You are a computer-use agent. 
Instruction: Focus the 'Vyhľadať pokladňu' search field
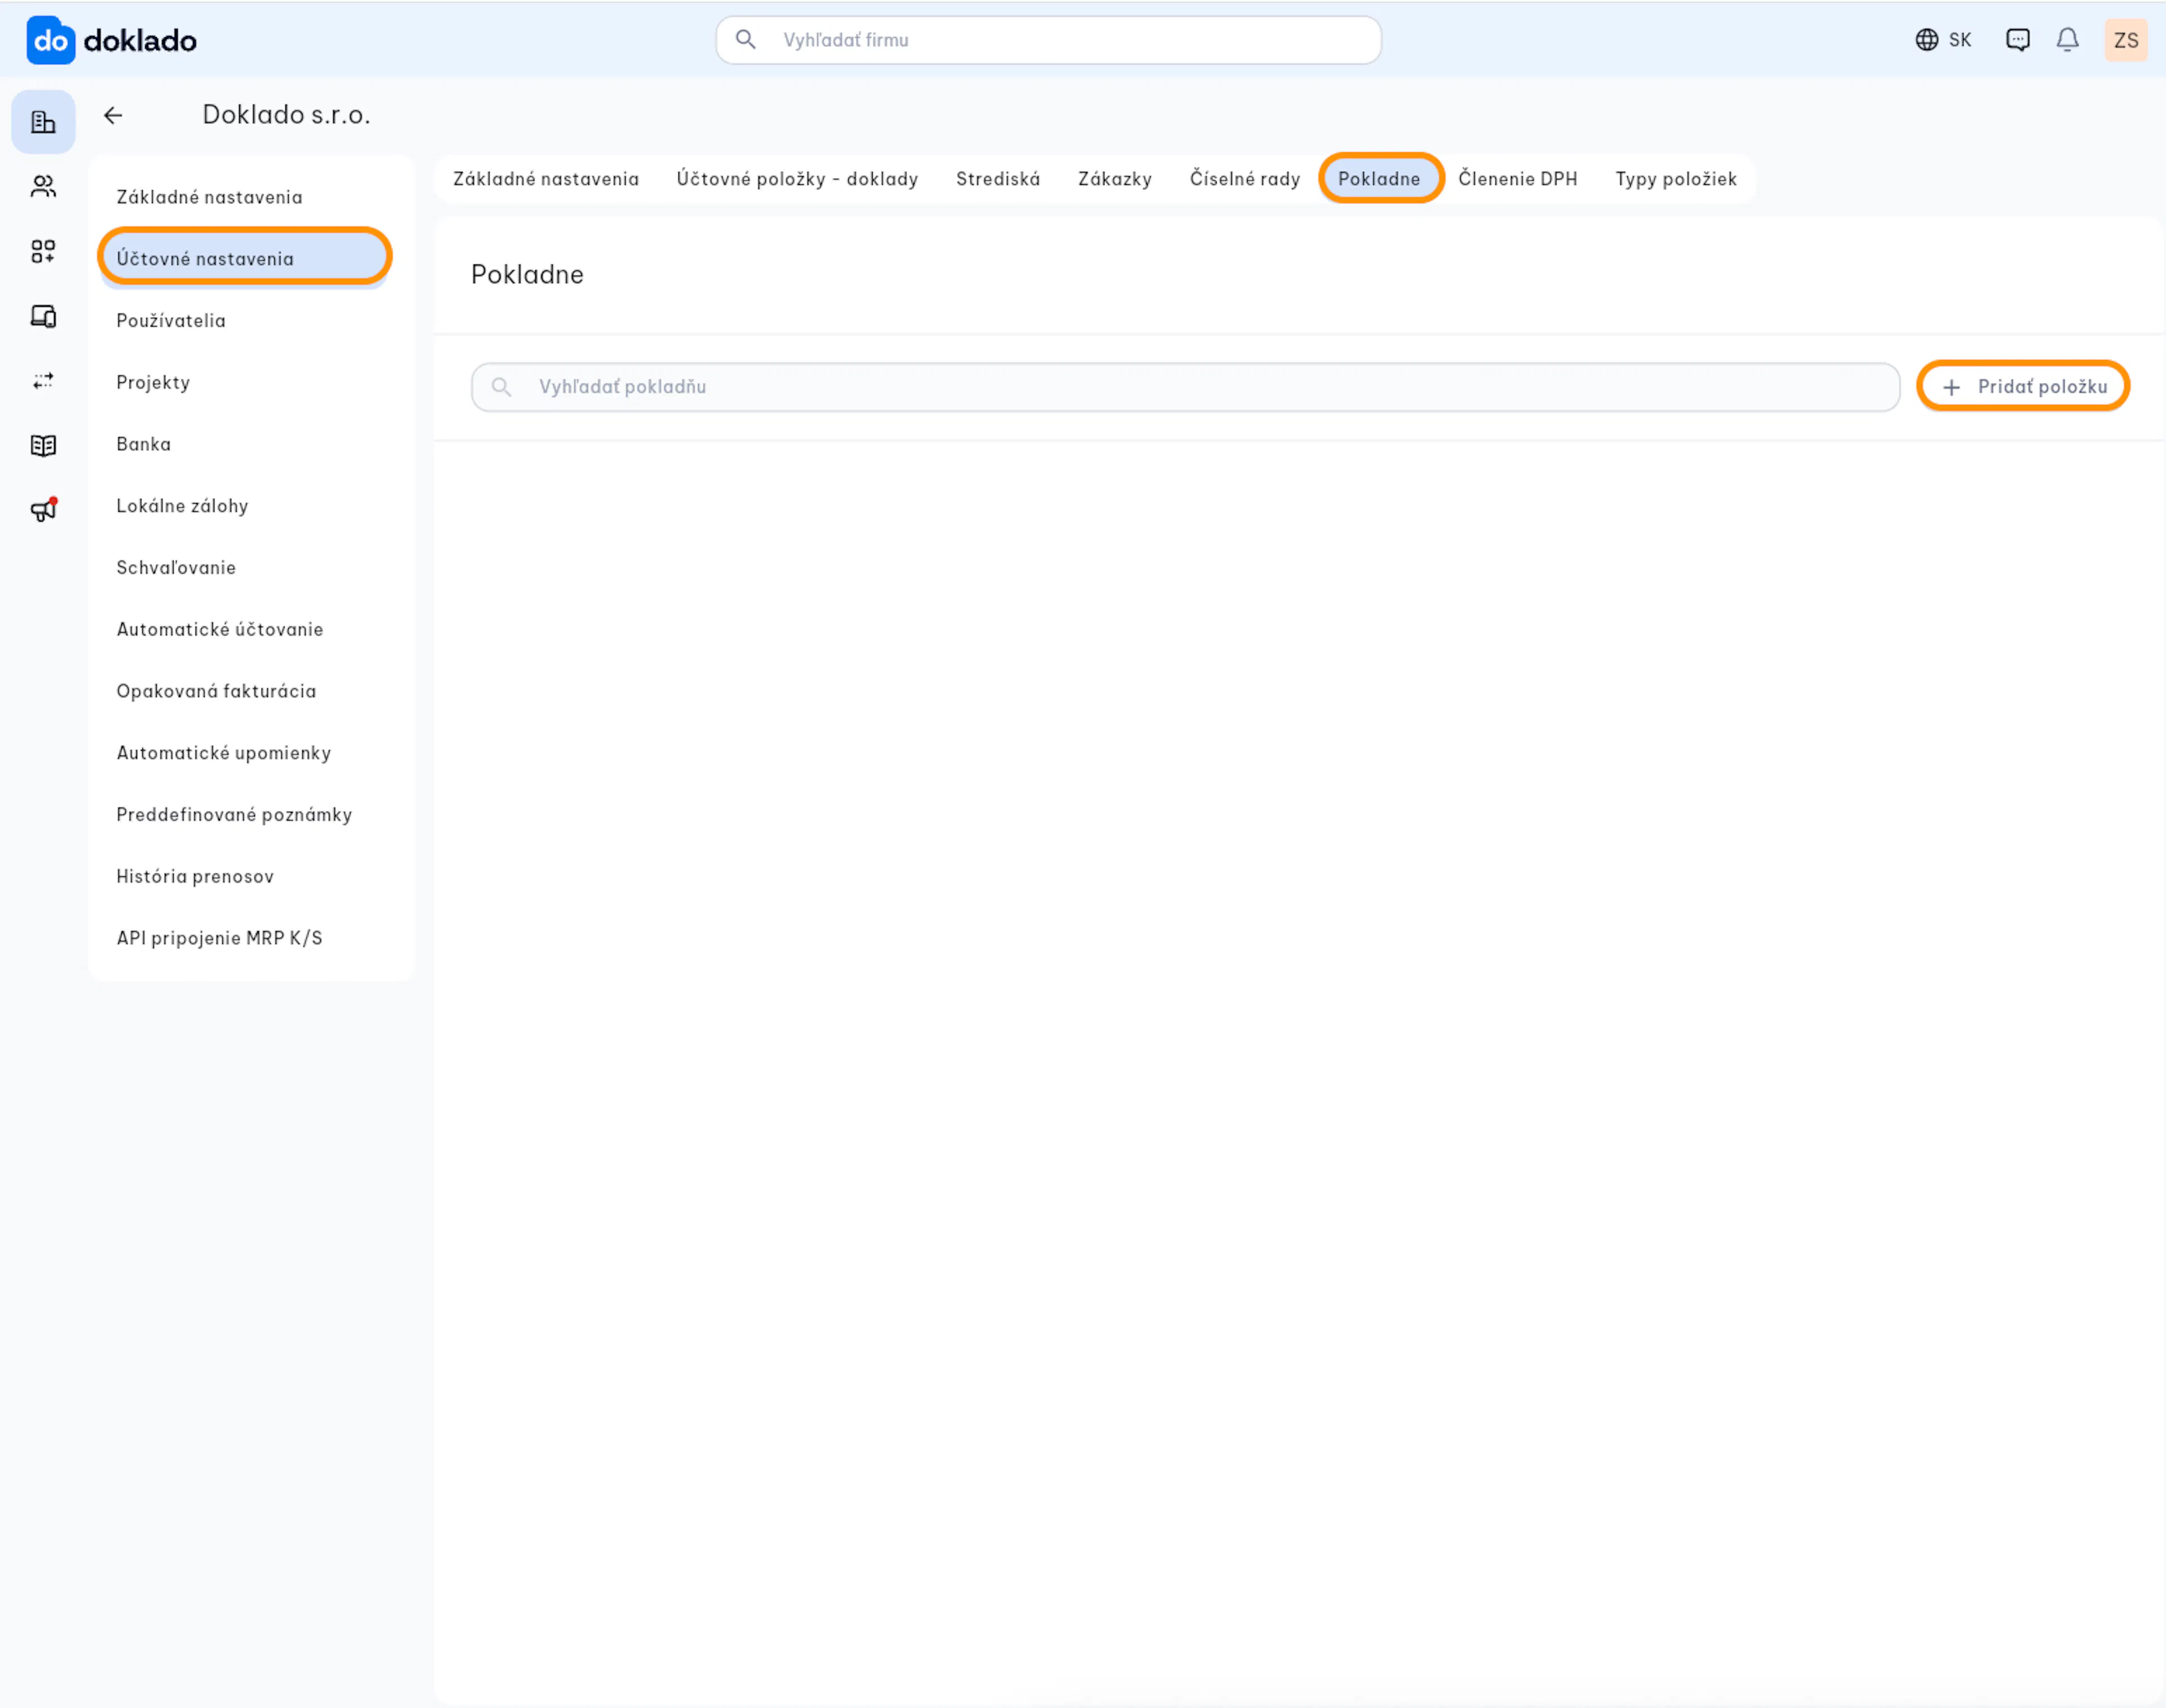pyautogui.click(x=1185, y=387)
